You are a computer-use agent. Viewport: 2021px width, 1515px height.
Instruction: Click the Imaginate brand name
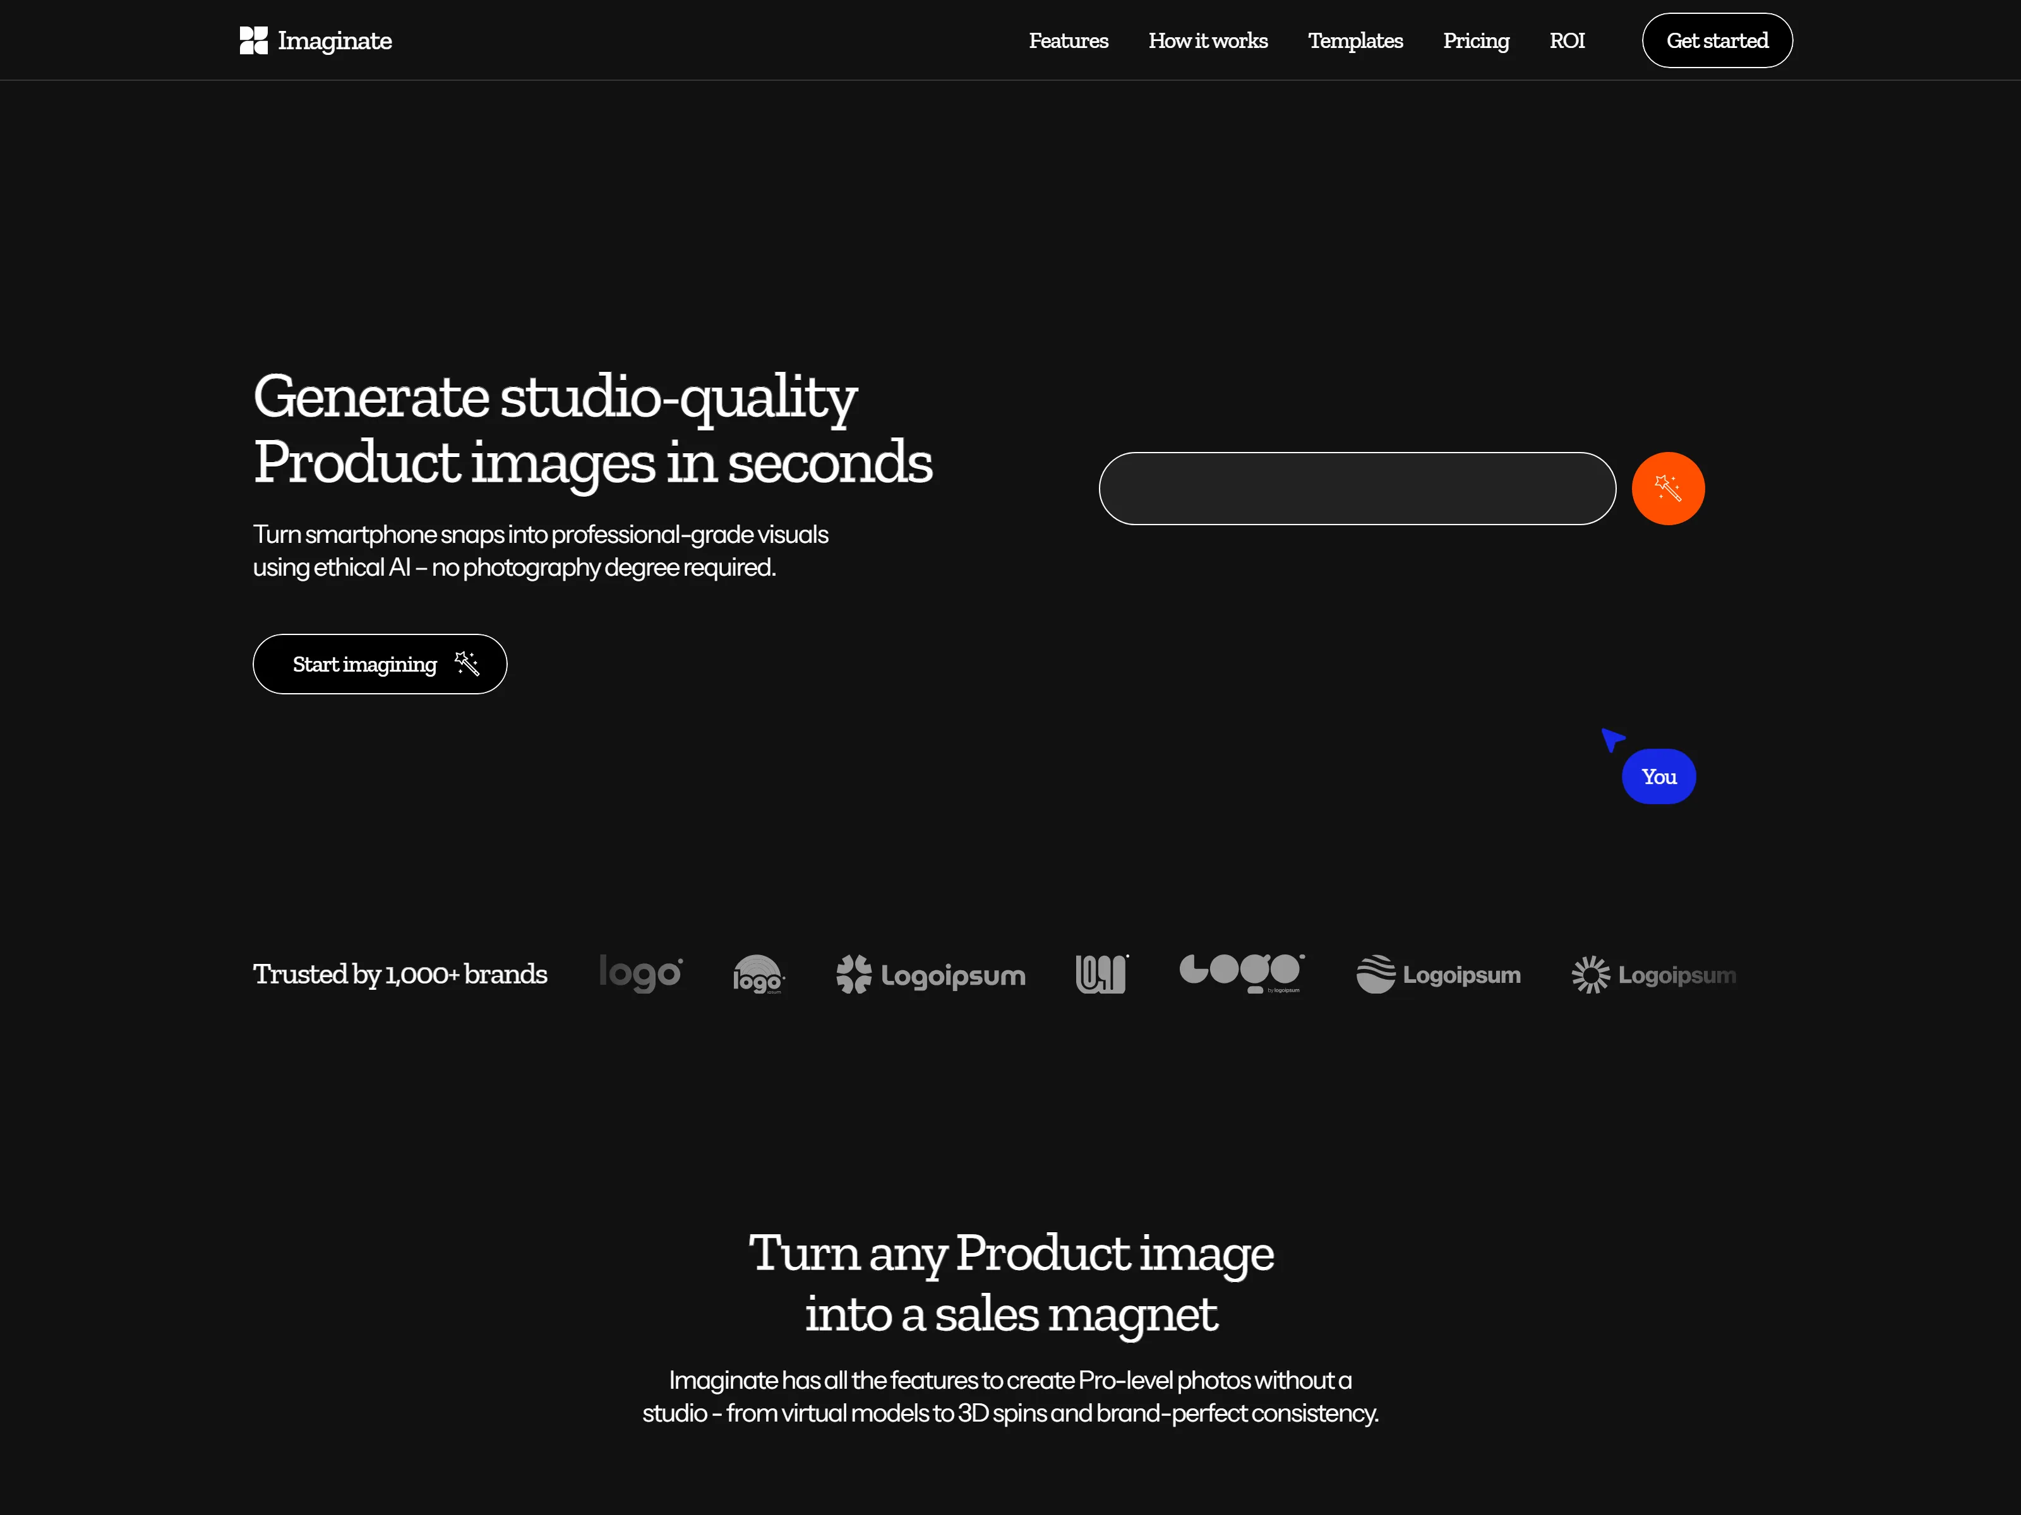click(334, 41)
